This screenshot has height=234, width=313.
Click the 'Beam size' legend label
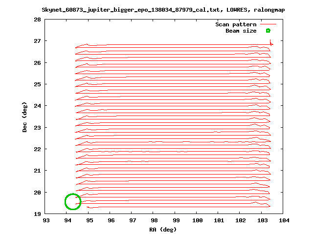(x=241, y=31)
